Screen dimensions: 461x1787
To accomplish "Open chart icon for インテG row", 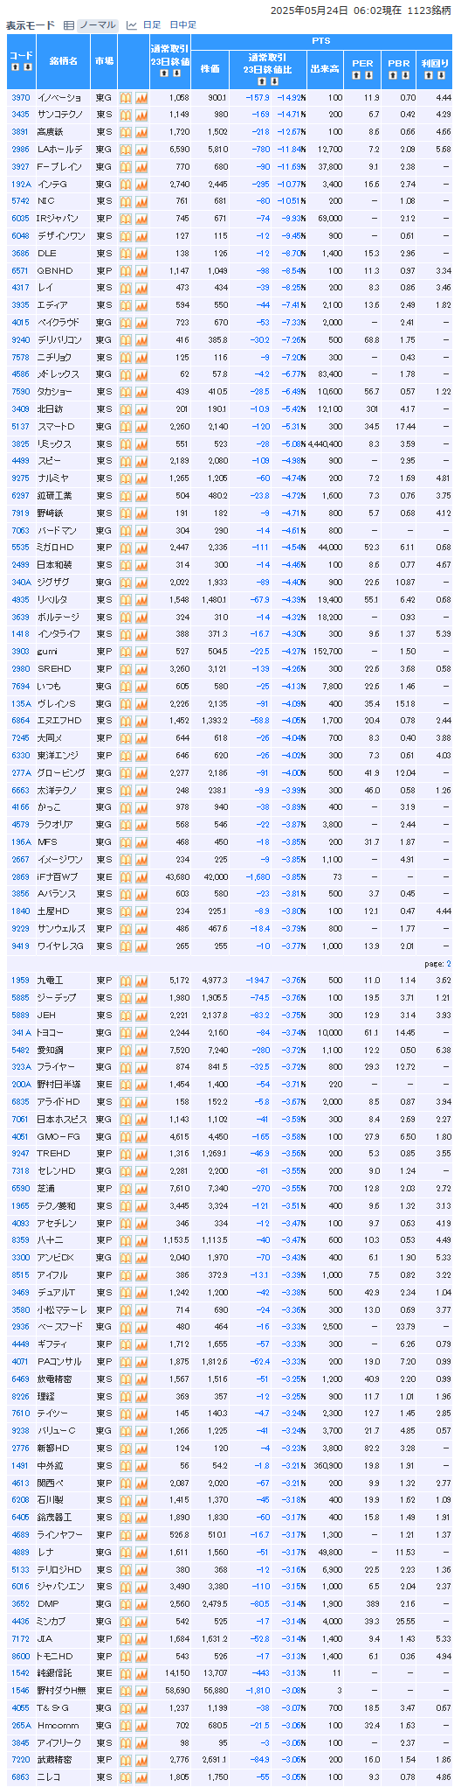I will pos(141,184).
